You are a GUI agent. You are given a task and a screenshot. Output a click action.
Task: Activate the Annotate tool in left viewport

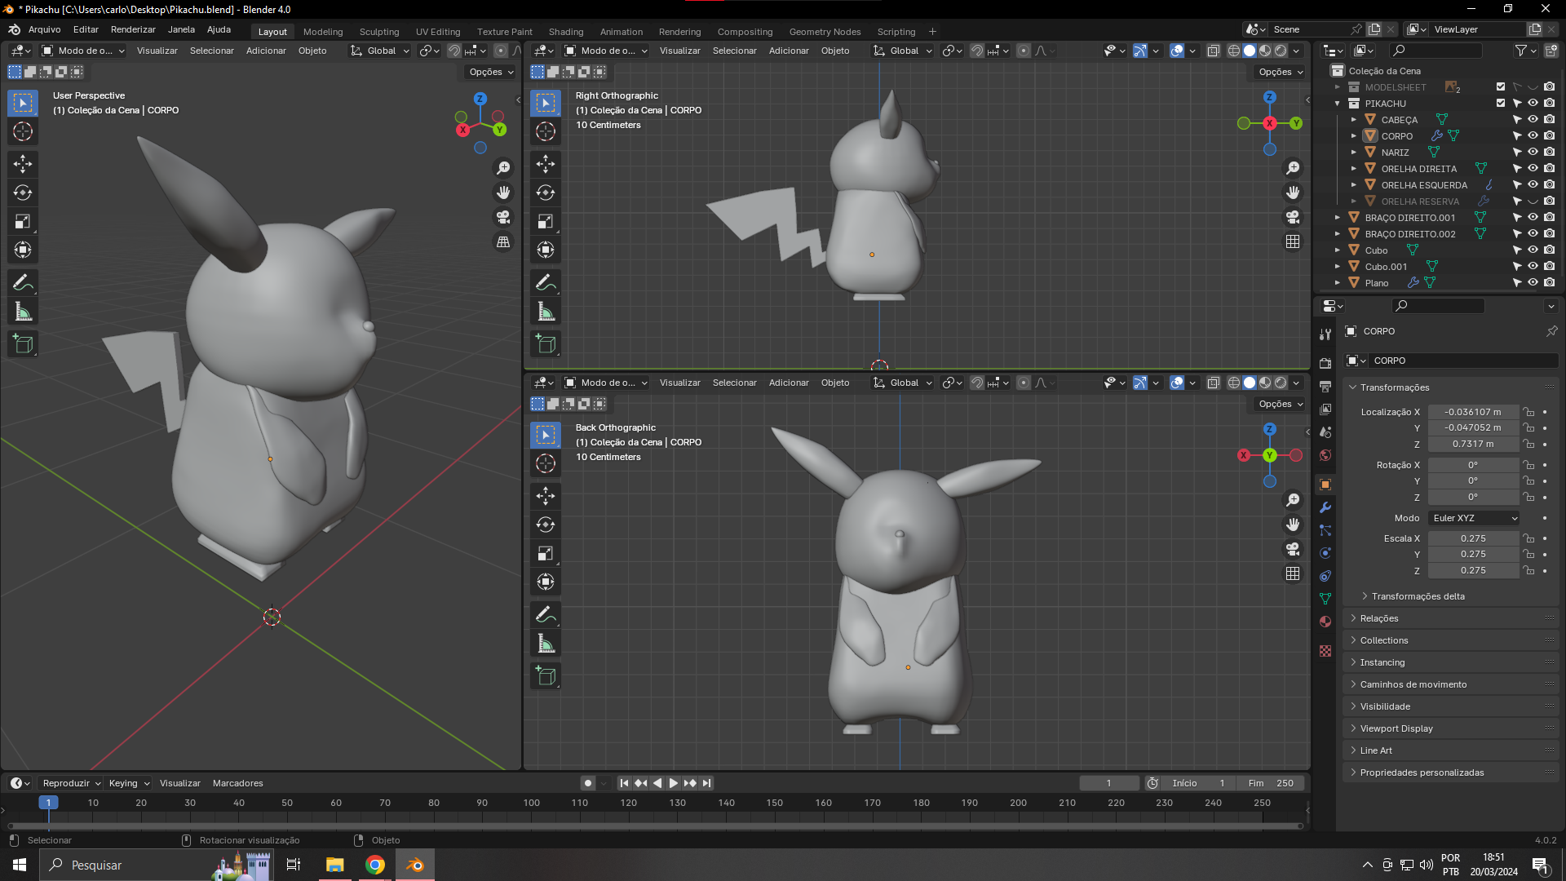click(23, 283)
